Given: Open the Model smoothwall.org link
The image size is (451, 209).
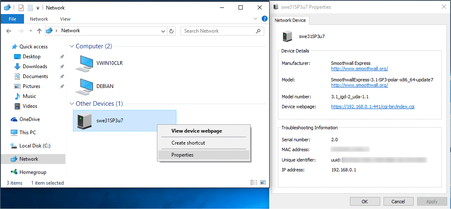Looking at the screenshot, I should pos(359,85).
